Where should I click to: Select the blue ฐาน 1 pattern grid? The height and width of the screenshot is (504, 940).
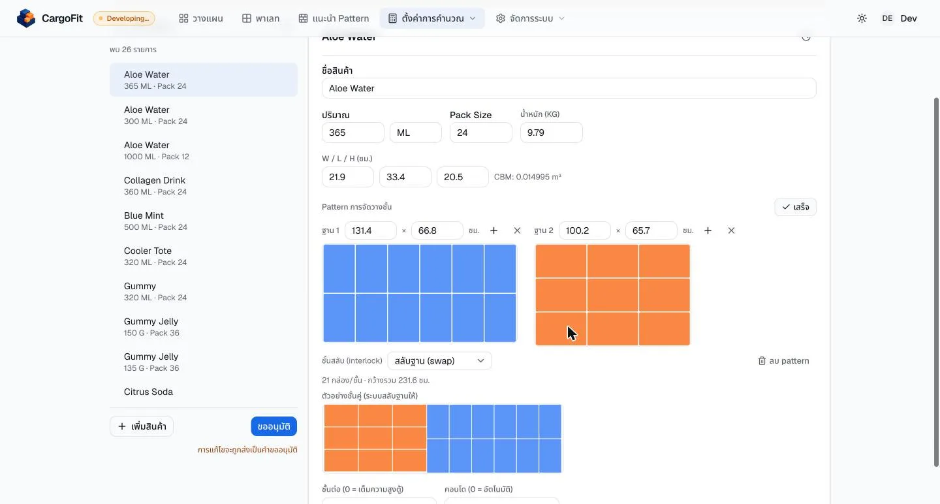point(420,293)
